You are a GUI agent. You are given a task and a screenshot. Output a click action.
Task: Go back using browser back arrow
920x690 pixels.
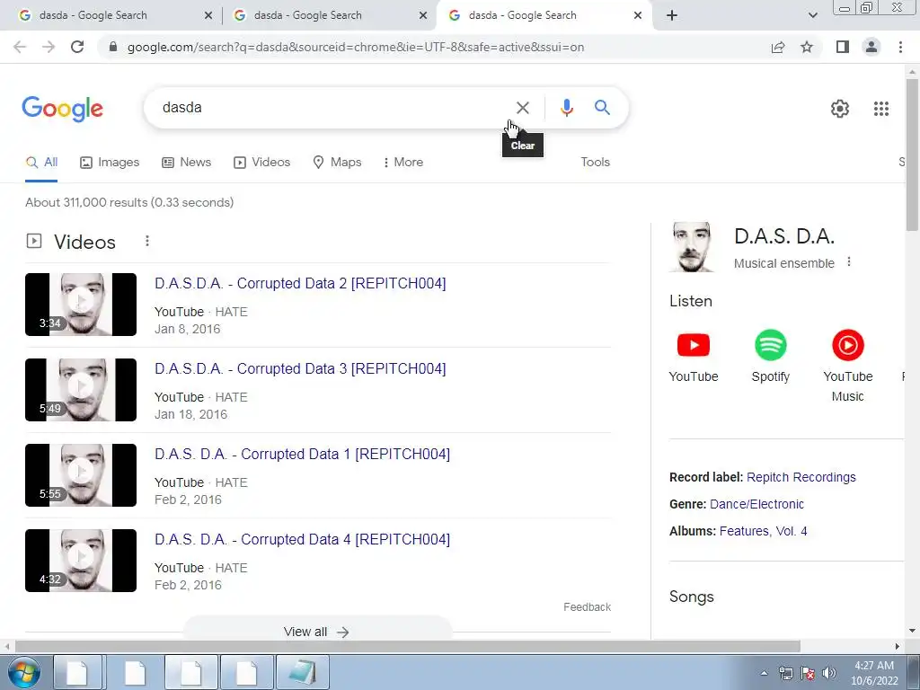pos(20,47)
